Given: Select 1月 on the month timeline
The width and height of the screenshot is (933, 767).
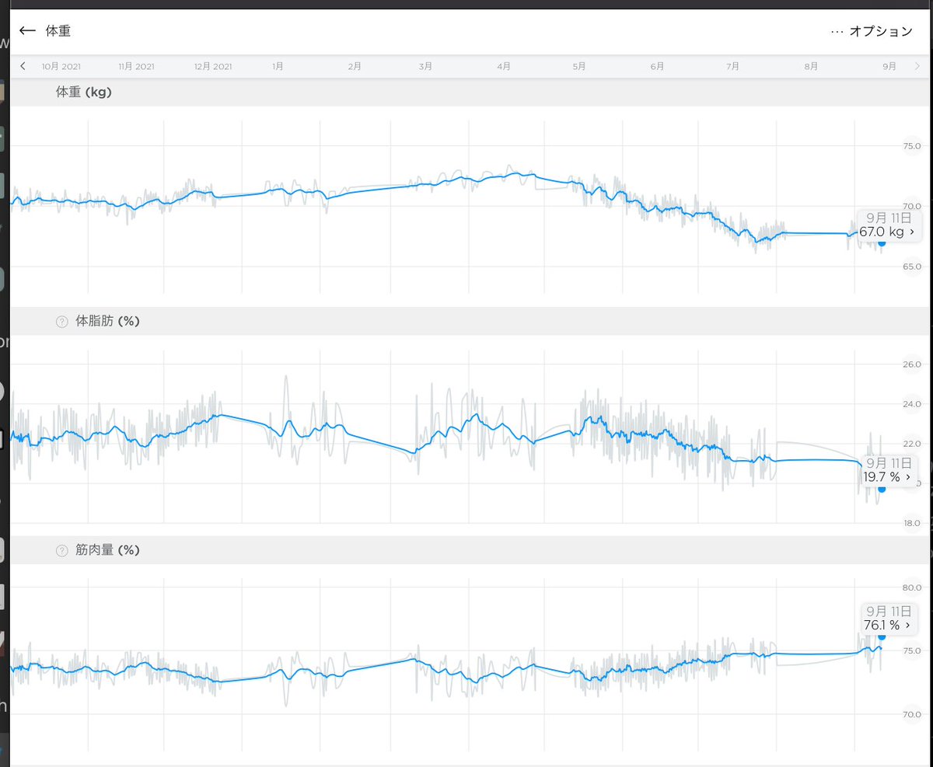Looking at the screenshot, I should click(x=278, y=67).
